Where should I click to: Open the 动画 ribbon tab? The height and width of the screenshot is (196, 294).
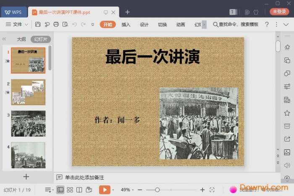click(x=181, y=24)
